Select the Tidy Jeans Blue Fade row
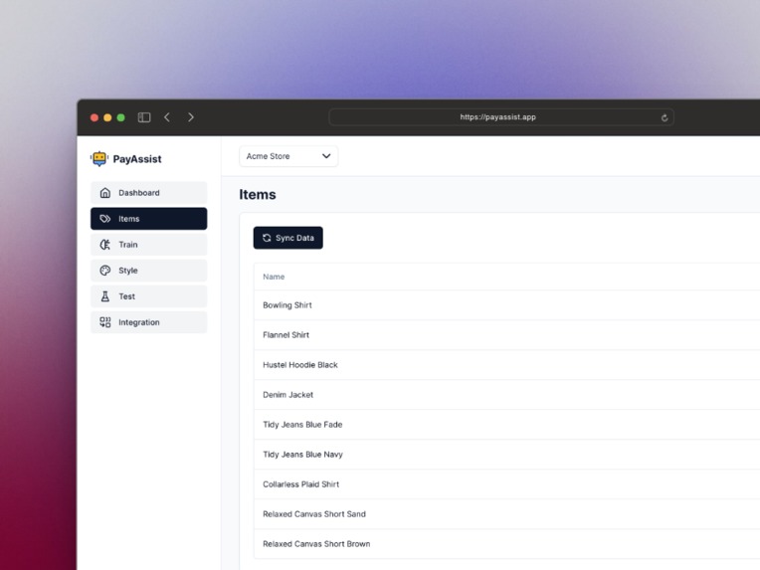Screen dimensions: 760x570 click(507, 425)
